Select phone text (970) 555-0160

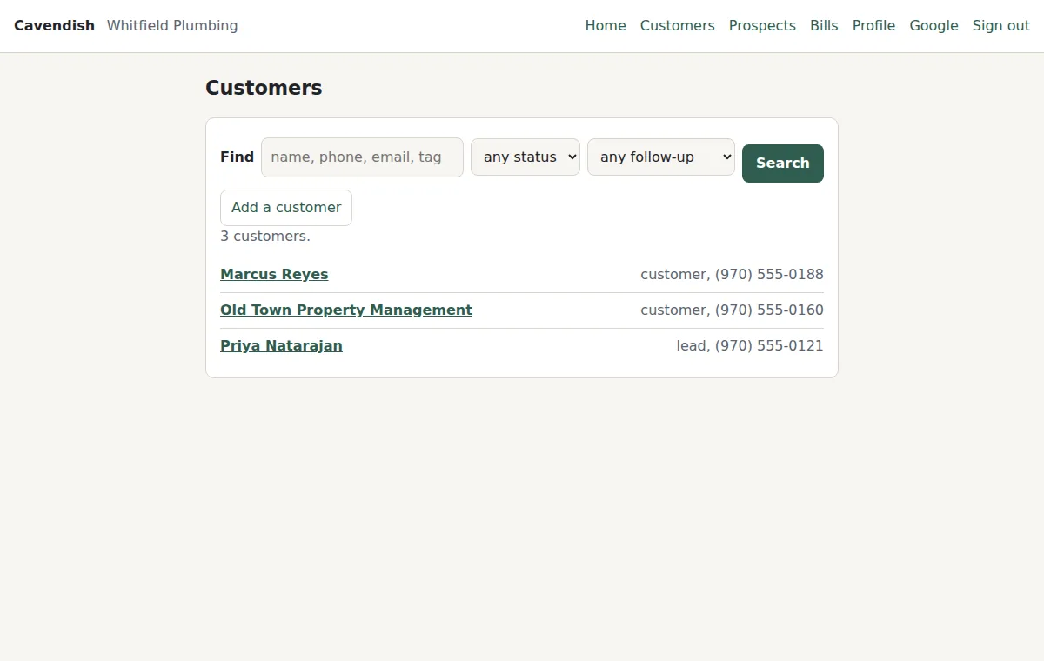click(x=769, y=310)
